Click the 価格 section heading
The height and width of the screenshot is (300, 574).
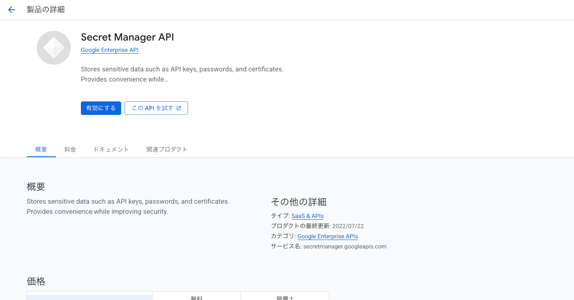click(x=36, y=281)
